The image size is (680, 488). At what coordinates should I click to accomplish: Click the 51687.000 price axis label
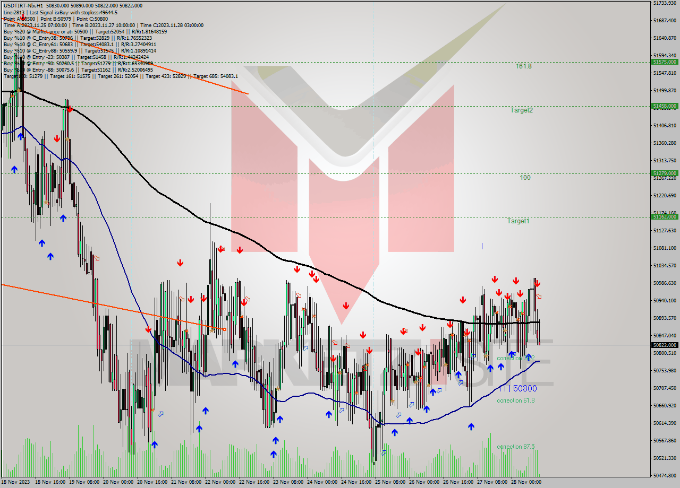[664, 21]
